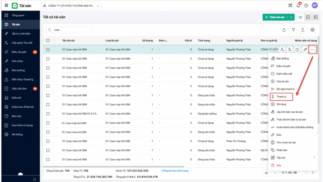323x182 pixels.
Task: Open the app launcher grid icon
Action: point(6,5)
